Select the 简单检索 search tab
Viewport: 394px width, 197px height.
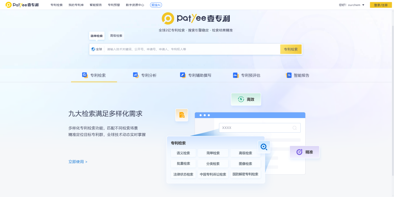[97, 36]
